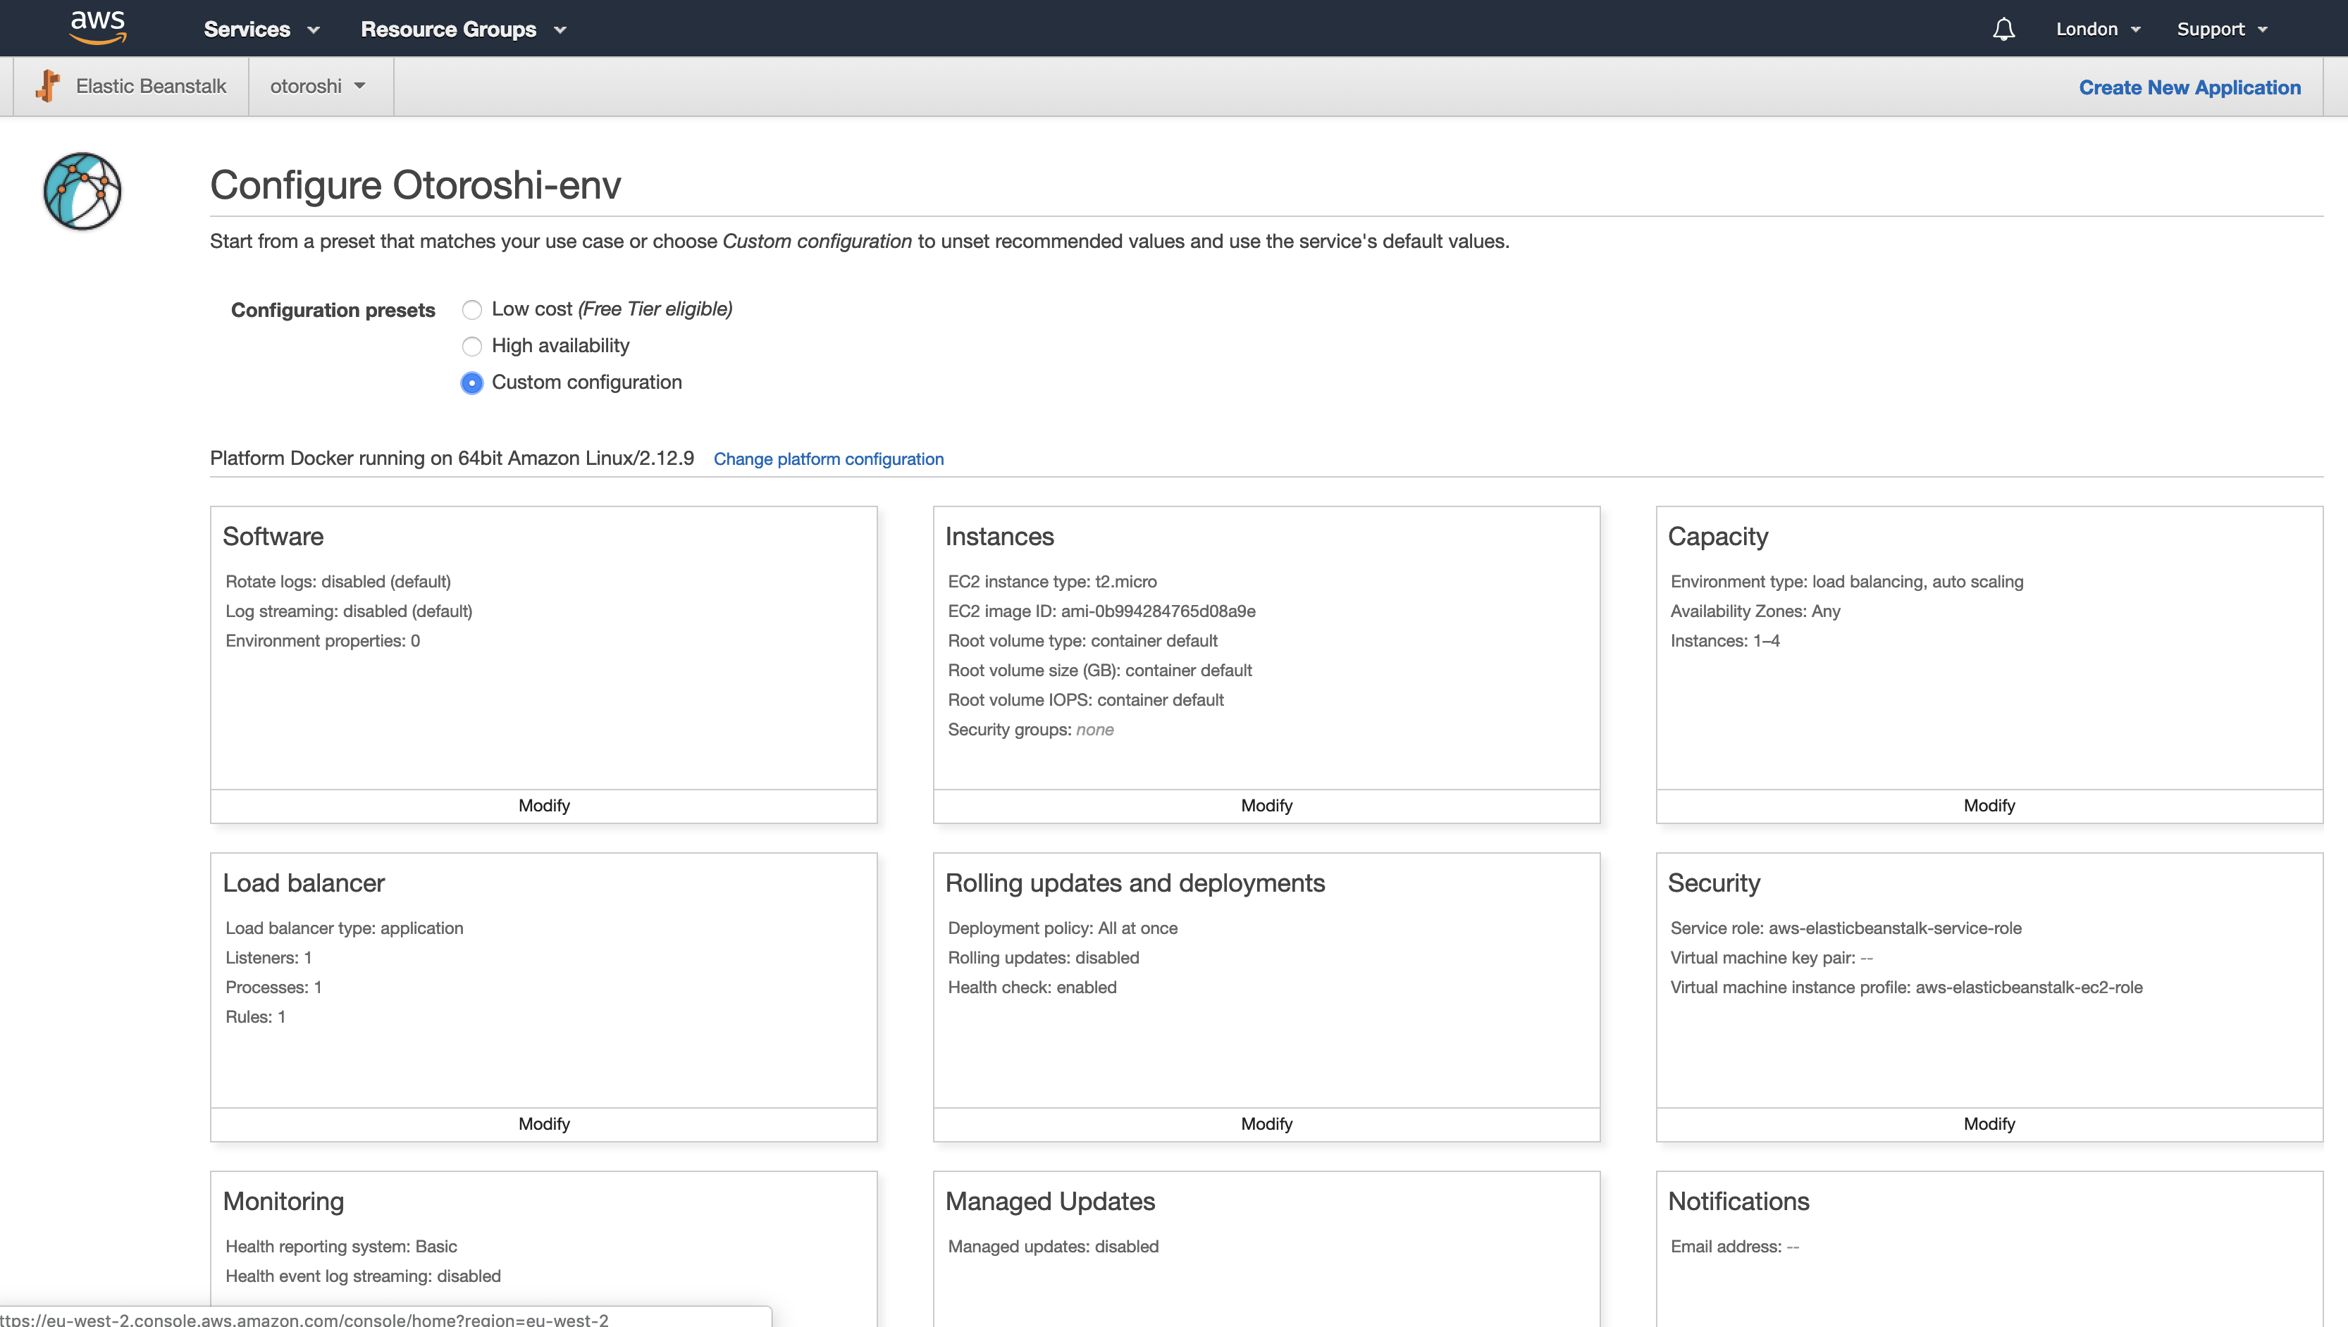The image size is (2348, 1327).
Task: Select the Low cost preset radio button
Action: coord(471,310)
